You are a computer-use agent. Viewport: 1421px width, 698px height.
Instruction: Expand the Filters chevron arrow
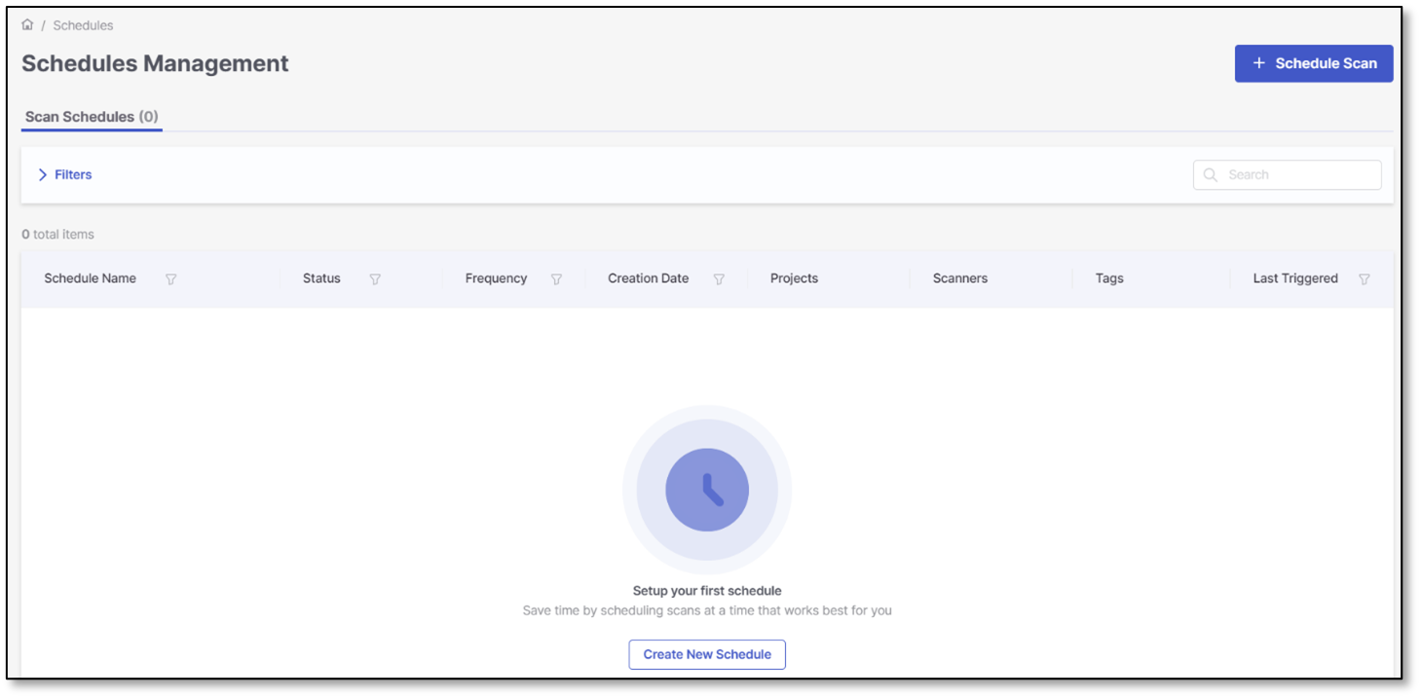(43, 175)
